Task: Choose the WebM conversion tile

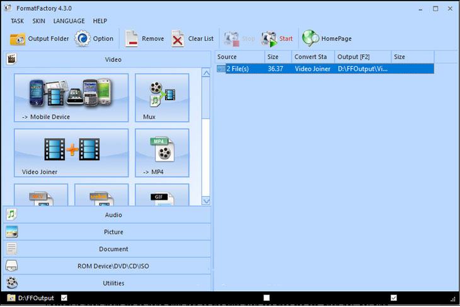Action: point(101,195)
